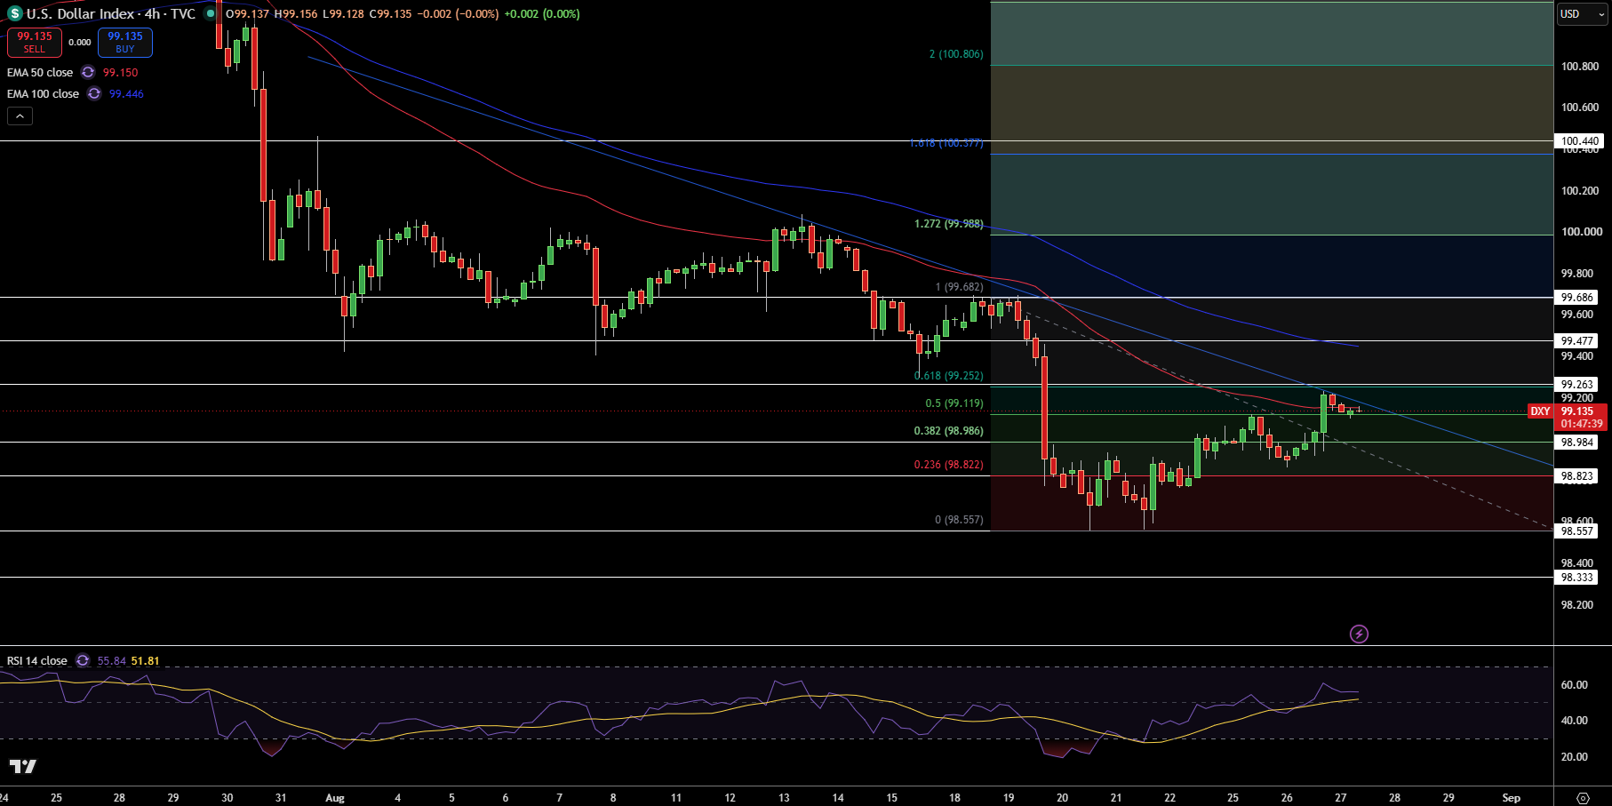Click the 0.000 spread value
1612x806 pixels.
tap(80, 42)
